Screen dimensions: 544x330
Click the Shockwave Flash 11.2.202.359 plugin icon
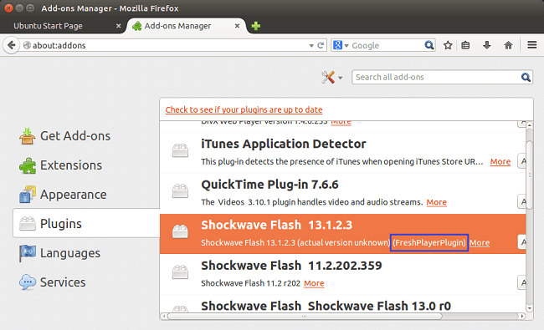pyautogui.click(x=181, y=272)
